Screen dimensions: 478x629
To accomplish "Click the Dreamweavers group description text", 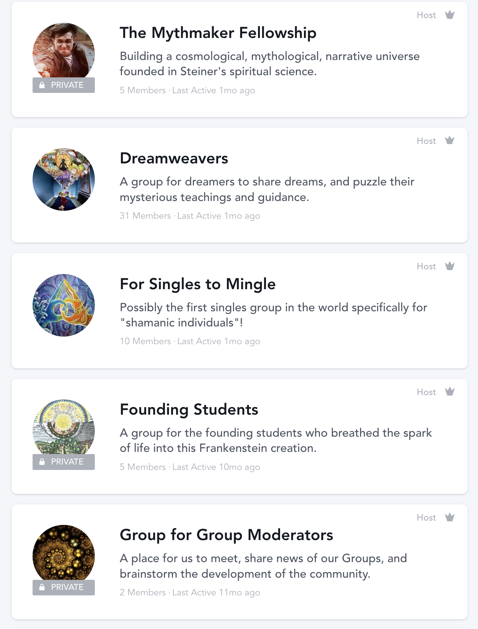I will tap(267, 189).
